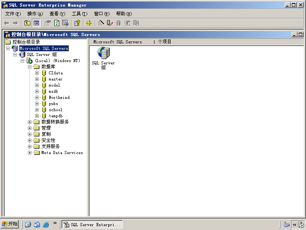Click the school database cylinder icon

click(x=44, y=110)
